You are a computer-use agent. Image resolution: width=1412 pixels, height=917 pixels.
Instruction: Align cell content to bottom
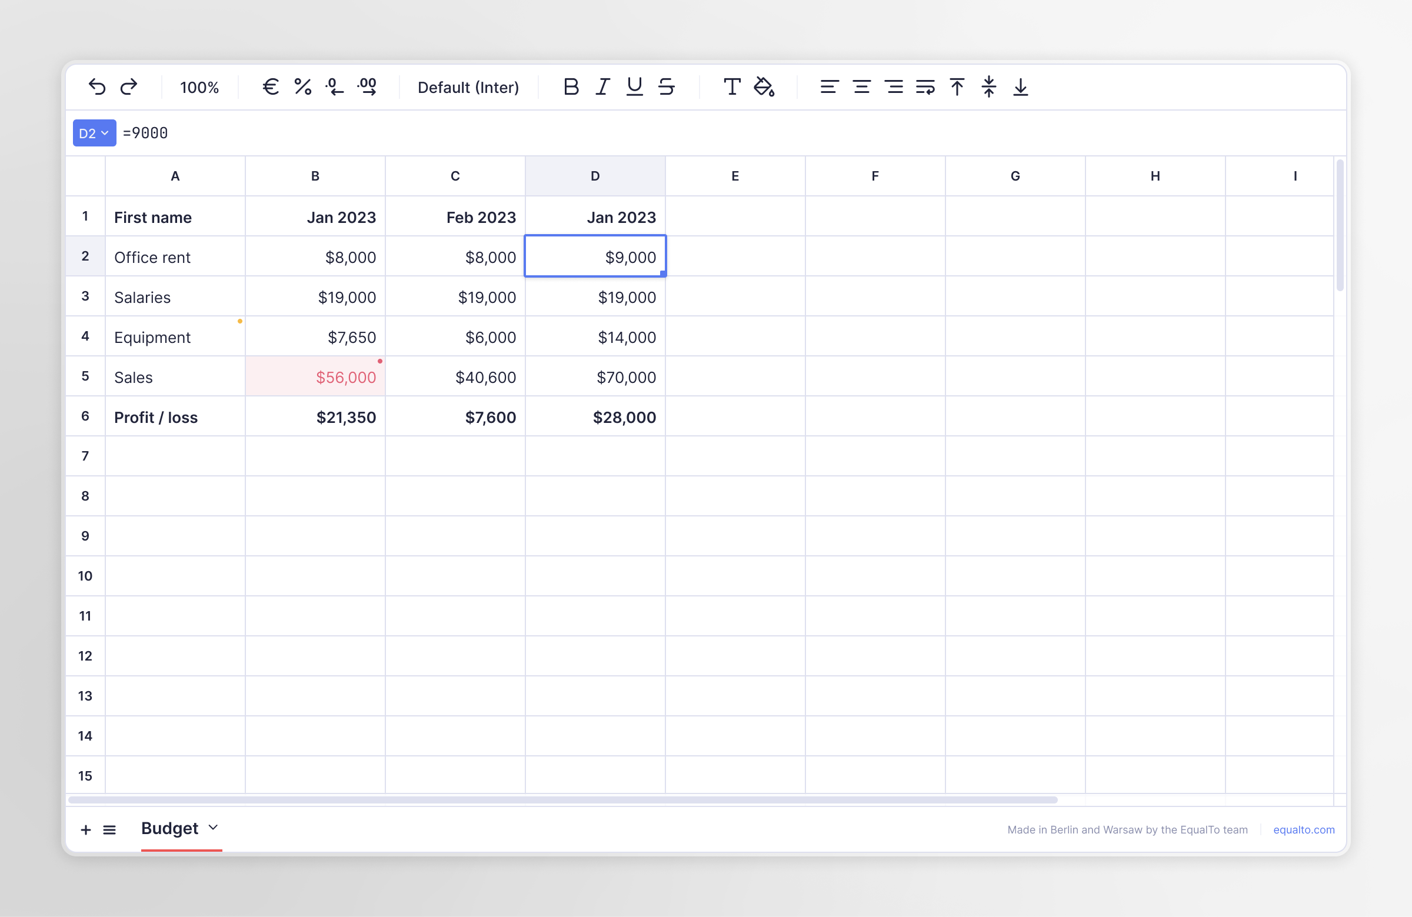1020,87
